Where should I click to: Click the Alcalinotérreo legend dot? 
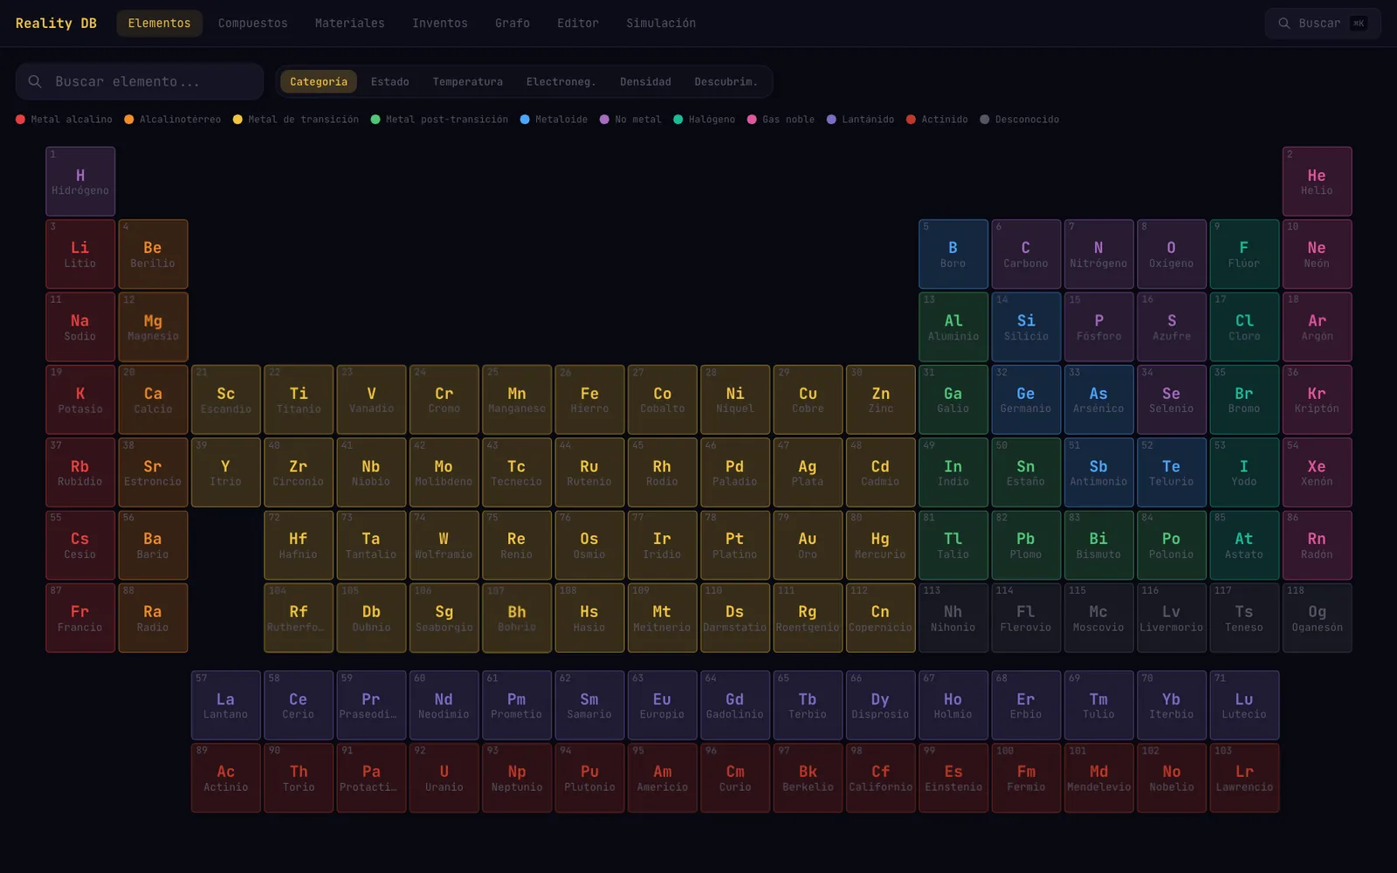(x=129, y=120)
